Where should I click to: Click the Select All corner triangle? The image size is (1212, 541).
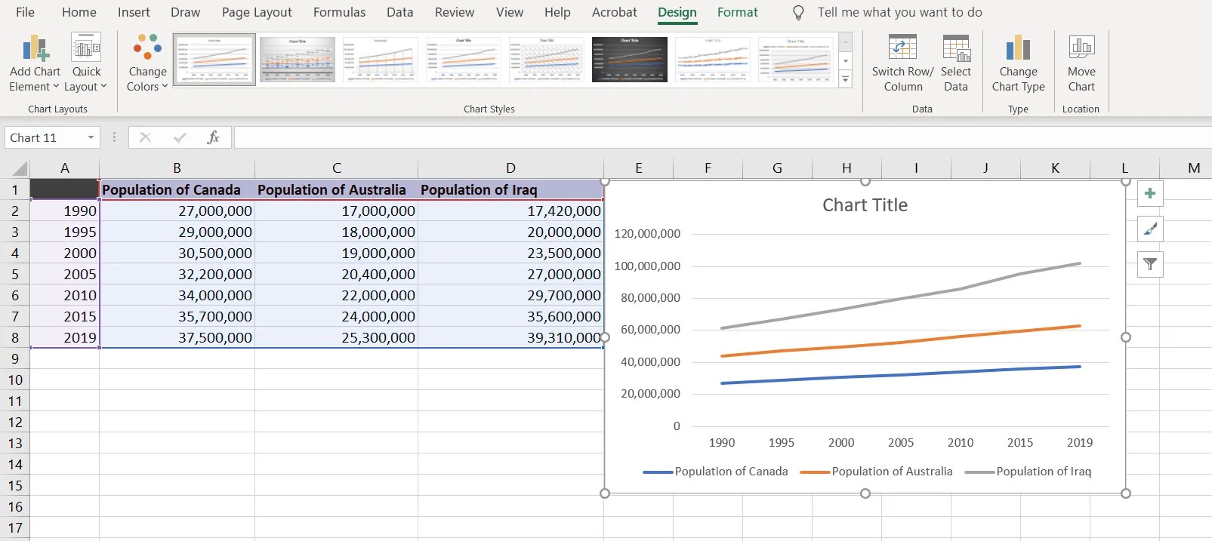(x=20, y=168)
